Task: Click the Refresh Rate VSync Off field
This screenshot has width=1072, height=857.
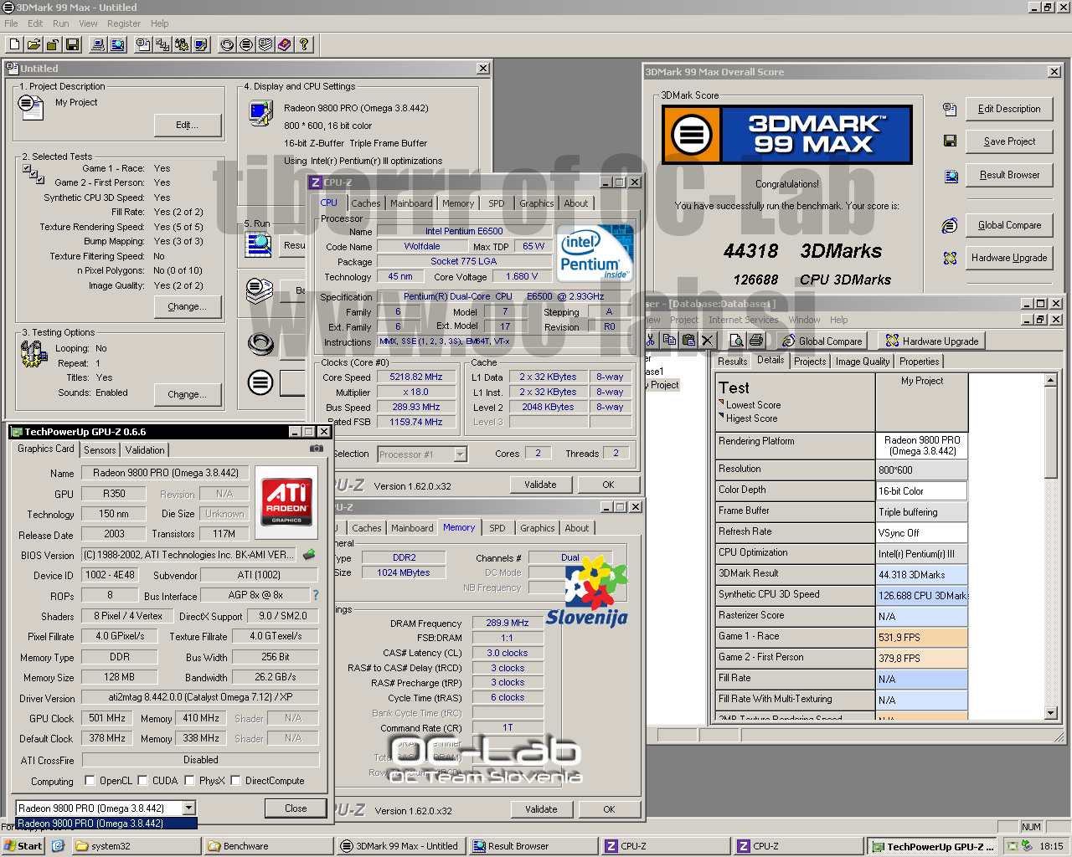Action: point(921,532)
